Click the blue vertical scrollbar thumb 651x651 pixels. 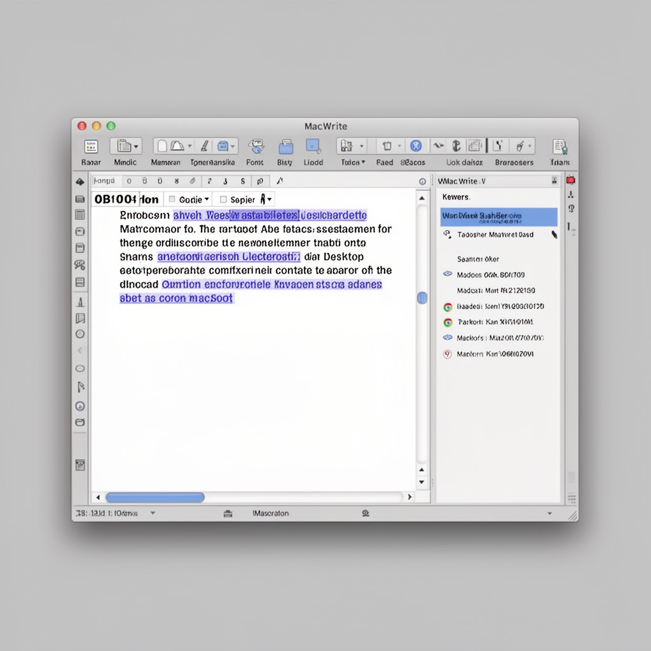422,298
